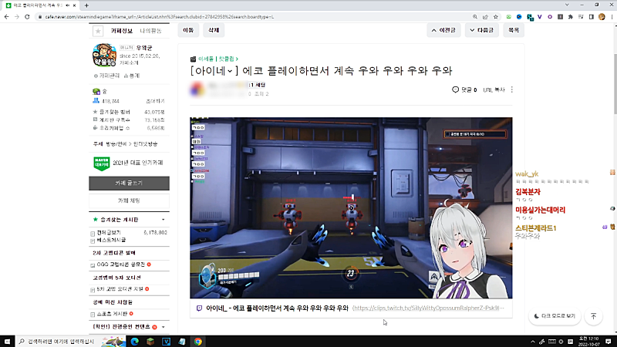Viewport: 617px width, 347px height.
Task: Click the author's blurred profile picture
Action: coord(197,89)
